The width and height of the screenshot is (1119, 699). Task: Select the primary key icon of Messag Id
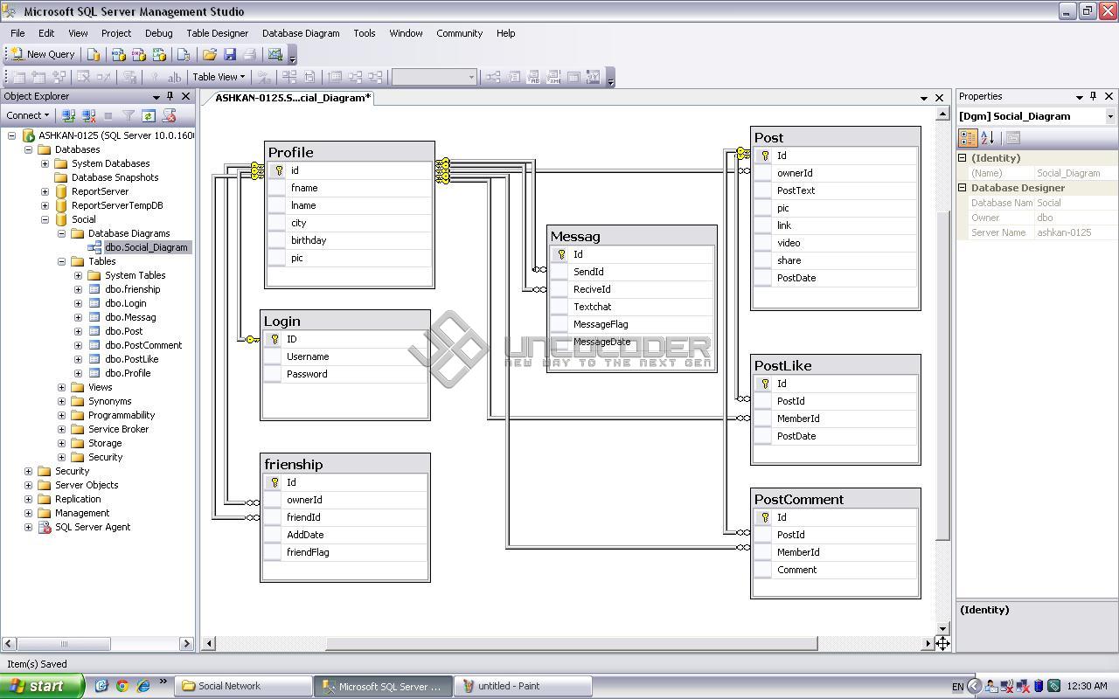coord(561,254)
